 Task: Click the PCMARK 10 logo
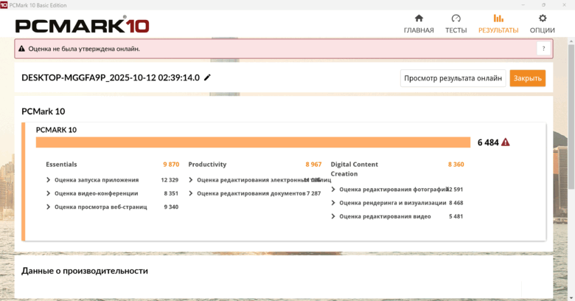pyautogui.click(x=82, y=25)
